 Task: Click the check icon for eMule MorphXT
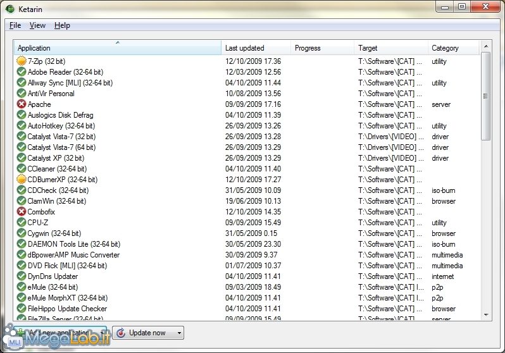coord(22,297)
